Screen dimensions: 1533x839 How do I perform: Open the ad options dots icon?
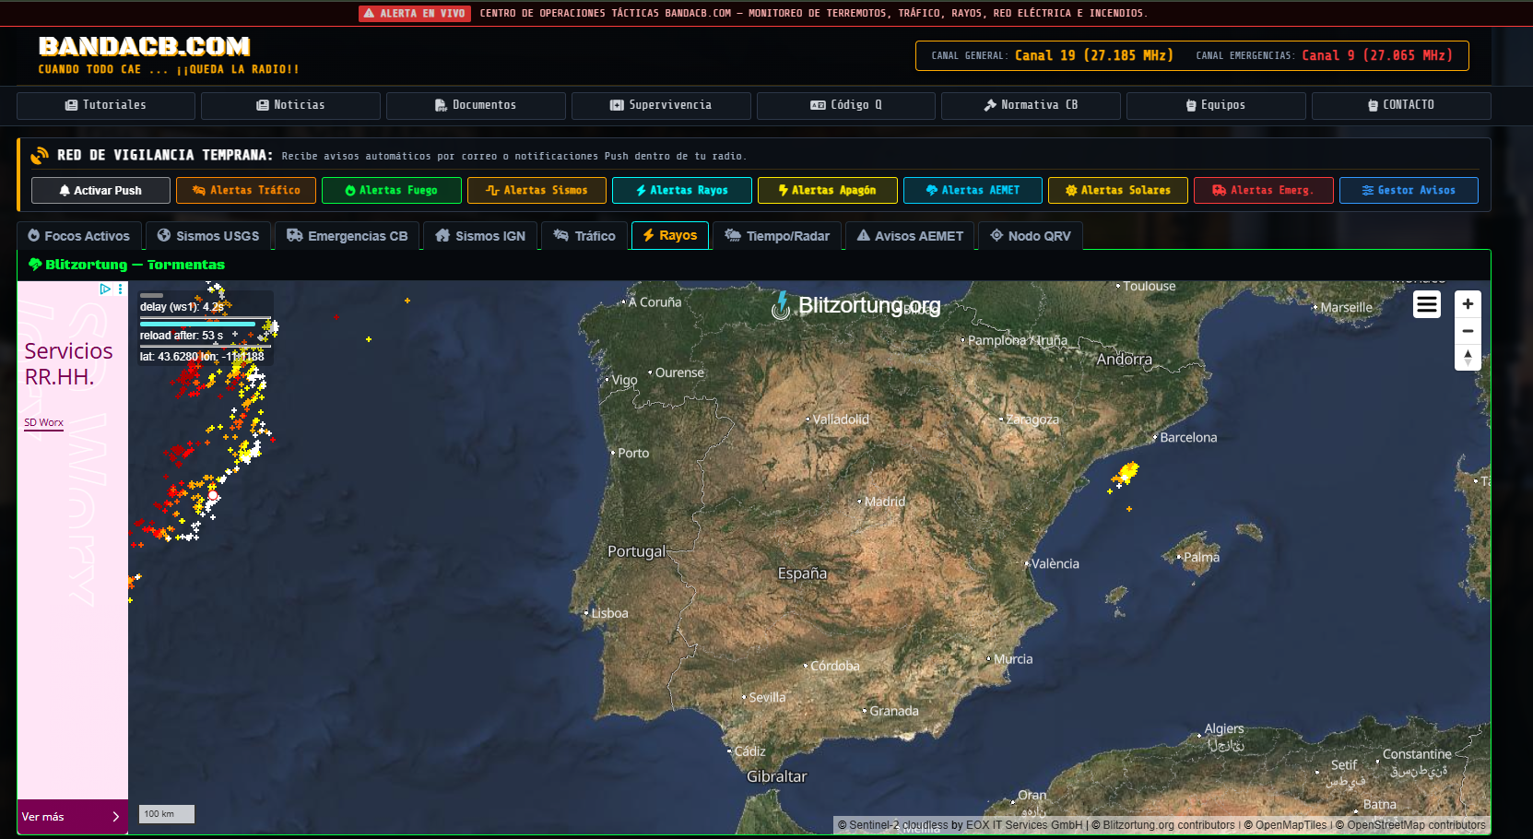121,290
